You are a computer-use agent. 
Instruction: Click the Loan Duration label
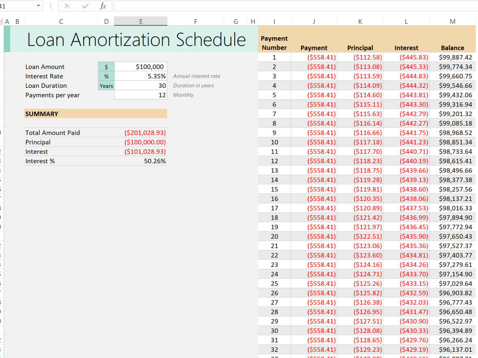(x=46, y=85)
